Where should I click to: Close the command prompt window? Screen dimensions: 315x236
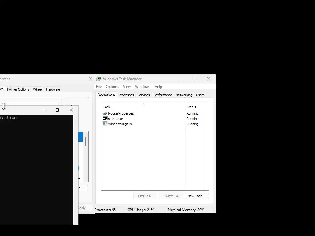click(71, 110)
